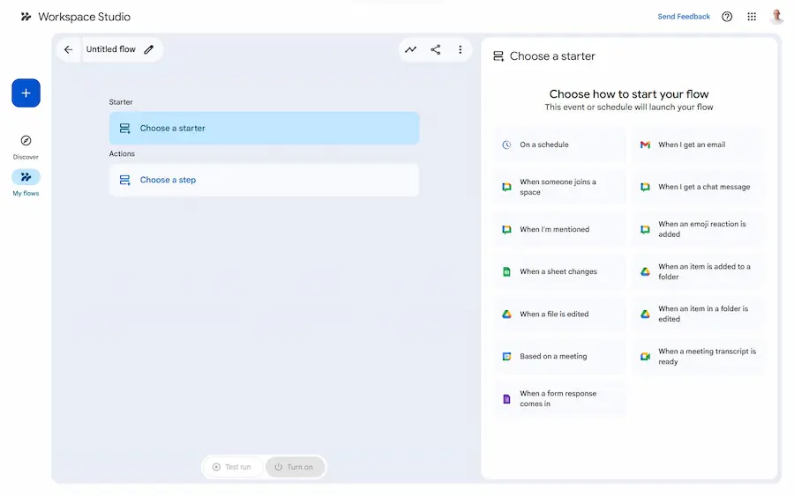Click the Choose a starter panel header icon
Image resolution: width=794 pixels, height=496 pixels.
click(498, 56)
